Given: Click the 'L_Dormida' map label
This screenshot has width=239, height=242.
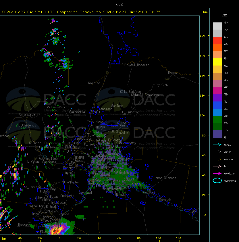Looking at the screenshot, I should pyautogui.click(x=163, y=200).
